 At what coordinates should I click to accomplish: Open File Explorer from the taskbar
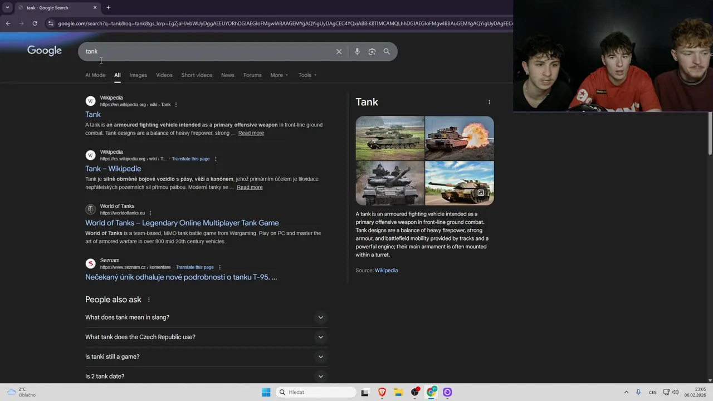click(398, 392)
